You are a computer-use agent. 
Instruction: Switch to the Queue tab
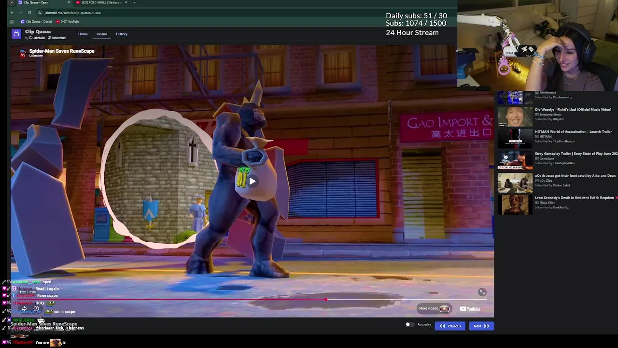[x=102, y=34]
